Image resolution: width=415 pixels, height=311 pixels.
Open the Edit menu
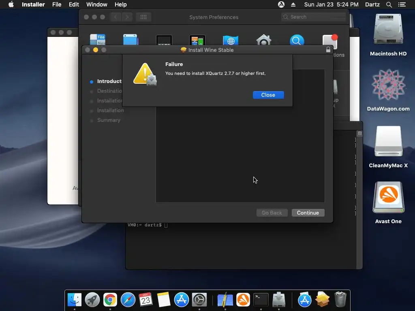coord(74,4)
